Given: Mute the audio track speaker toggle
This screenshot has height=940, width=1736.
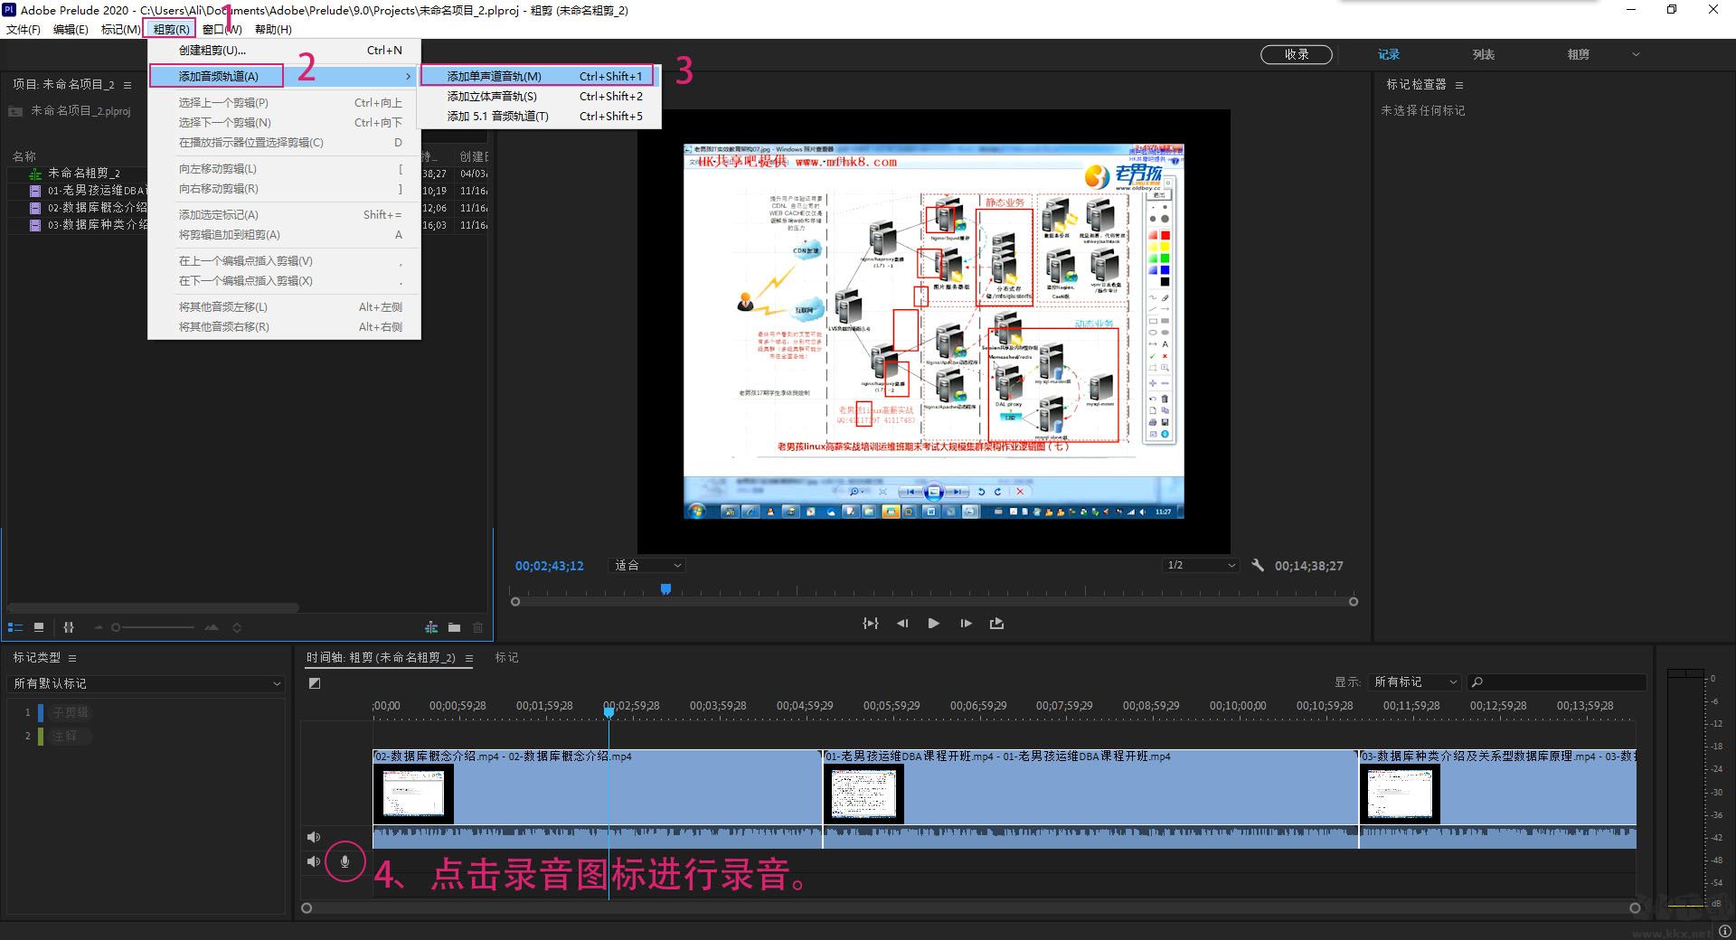Looking at the screenshot, I should [314, 861].
